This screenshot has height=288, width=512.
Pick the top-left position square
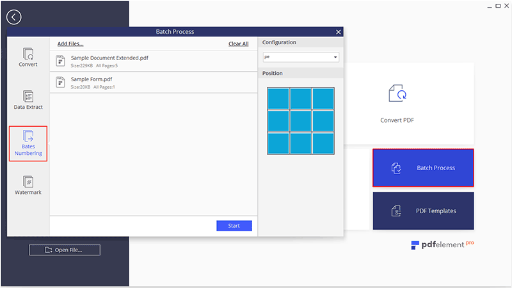pos(278,99)
